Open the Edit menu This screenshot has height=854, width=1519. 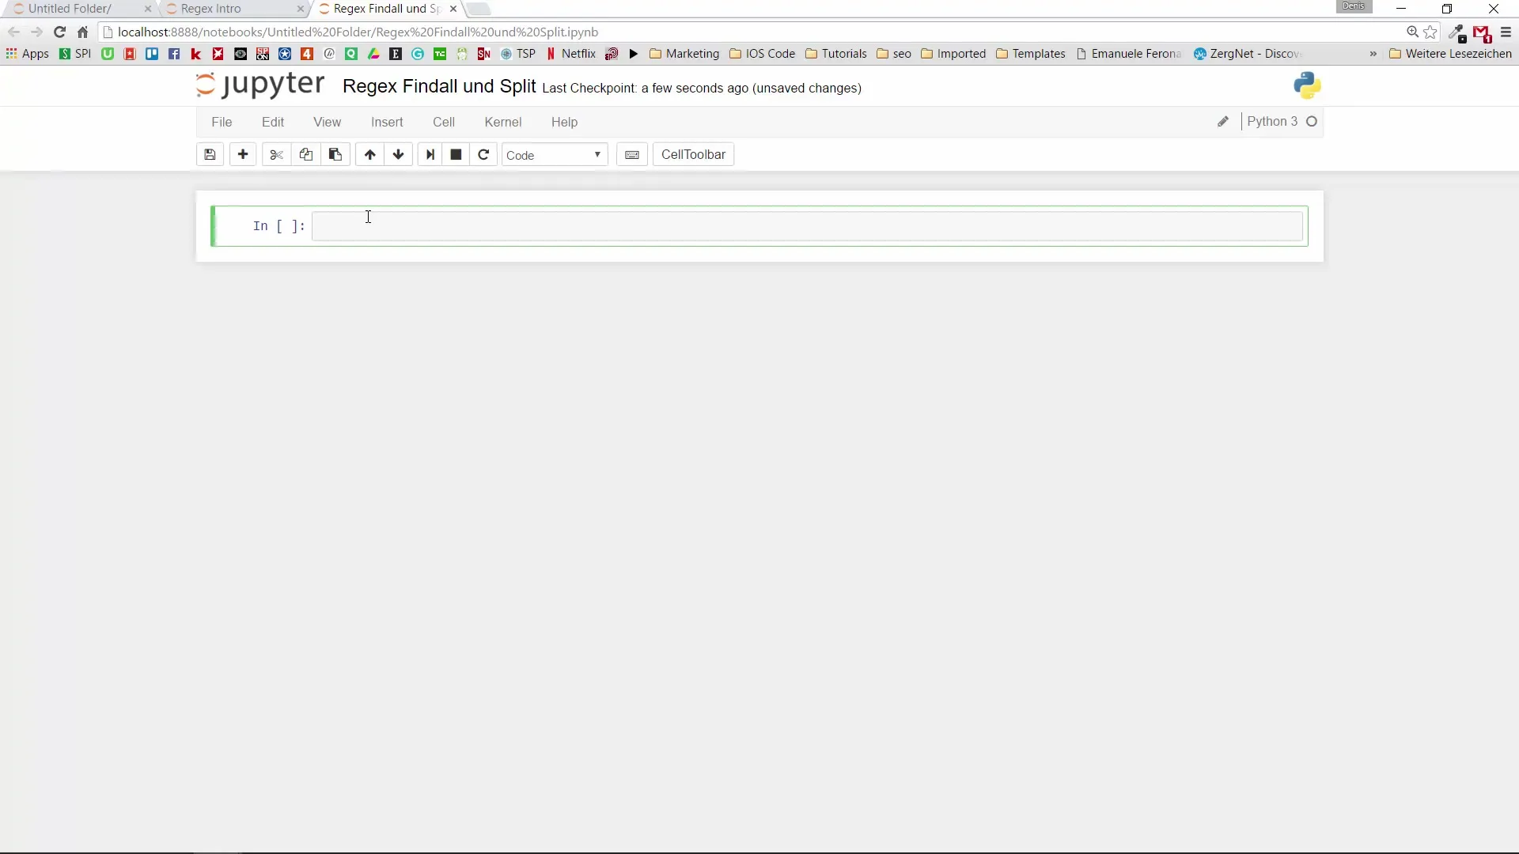tap(273, 122)
